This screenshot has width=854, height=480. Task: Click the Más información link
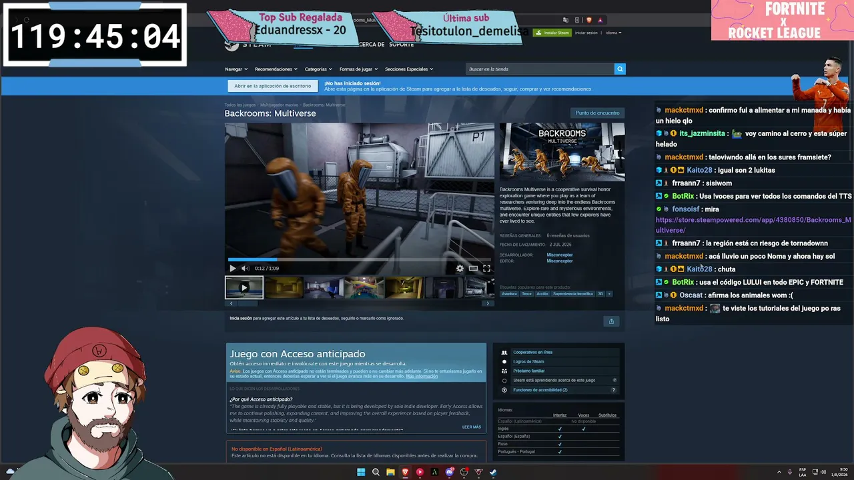[x=422, y=376]
